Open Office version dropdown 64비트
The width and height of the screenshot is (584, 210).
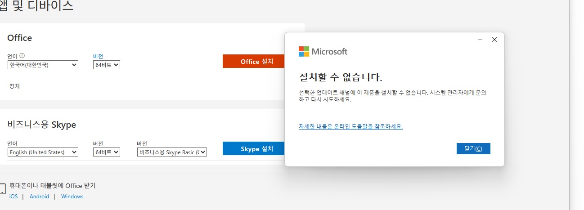107,65
